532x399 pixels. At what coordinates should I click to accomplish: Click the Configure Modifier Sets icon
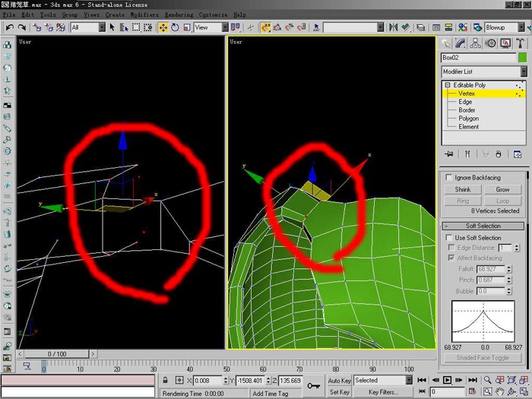point(518,154)
